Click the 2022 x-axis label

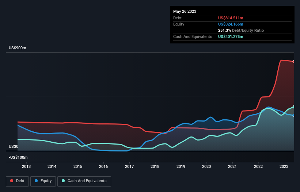point(258,166)
